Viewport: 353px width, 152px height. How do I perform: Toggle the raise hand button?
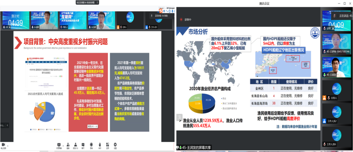click(x=100, y=145)
